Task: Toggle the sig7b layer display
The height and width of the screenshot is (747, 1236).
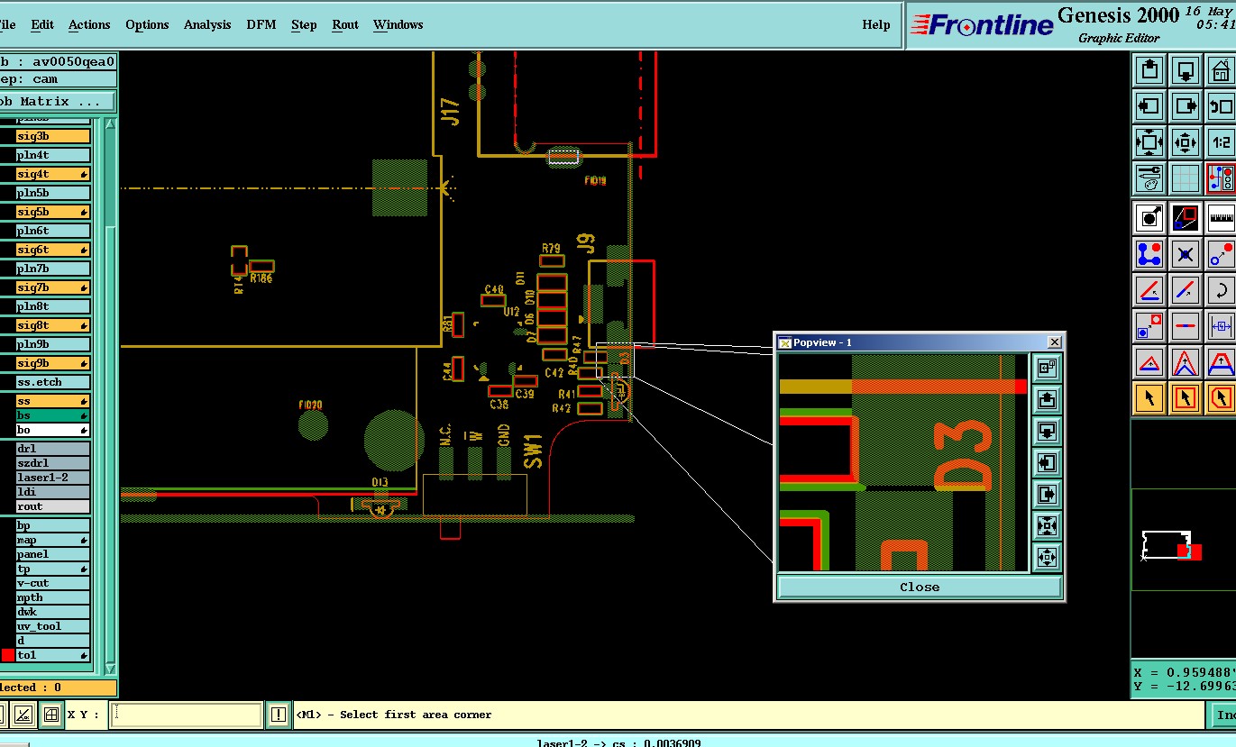Action: tap(53, 287)
